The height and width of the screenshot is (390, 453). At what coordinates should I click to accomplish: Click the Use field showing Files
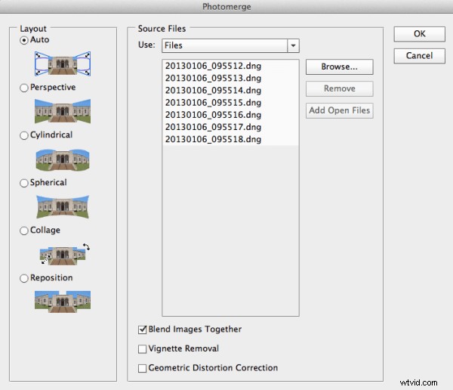click(x=225, y=45)
